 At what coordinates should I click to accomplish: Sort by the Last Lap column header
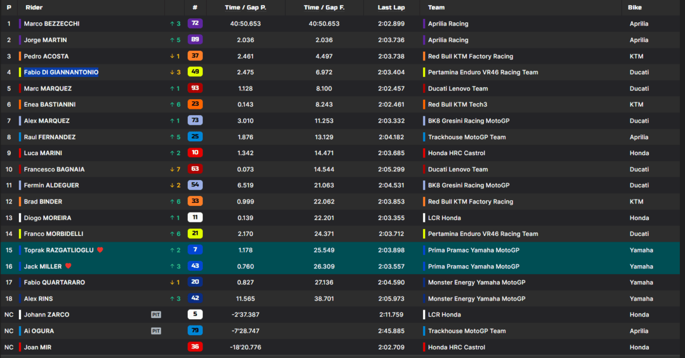click(x=391, y=7)
